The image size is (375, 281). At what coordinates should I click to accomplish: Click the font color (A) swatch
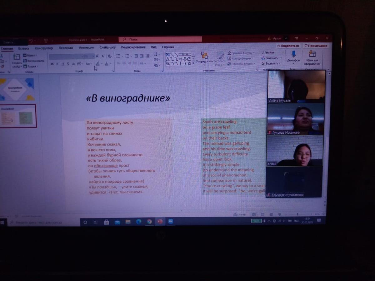point(107,64)
